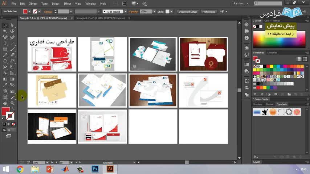The height and width of the screenshot is (174, 310).
Task: Expand the Opacity value arrow
Action: [x=154, y=12]
